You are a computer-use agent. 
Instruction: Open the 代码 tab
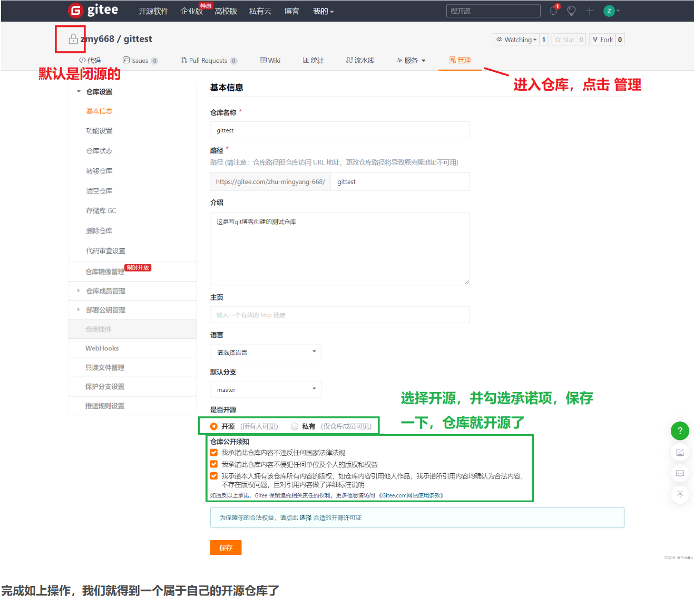(90, 60)
